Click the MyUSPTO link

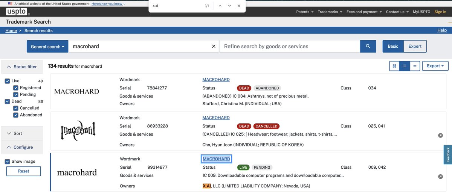[421, 12]
